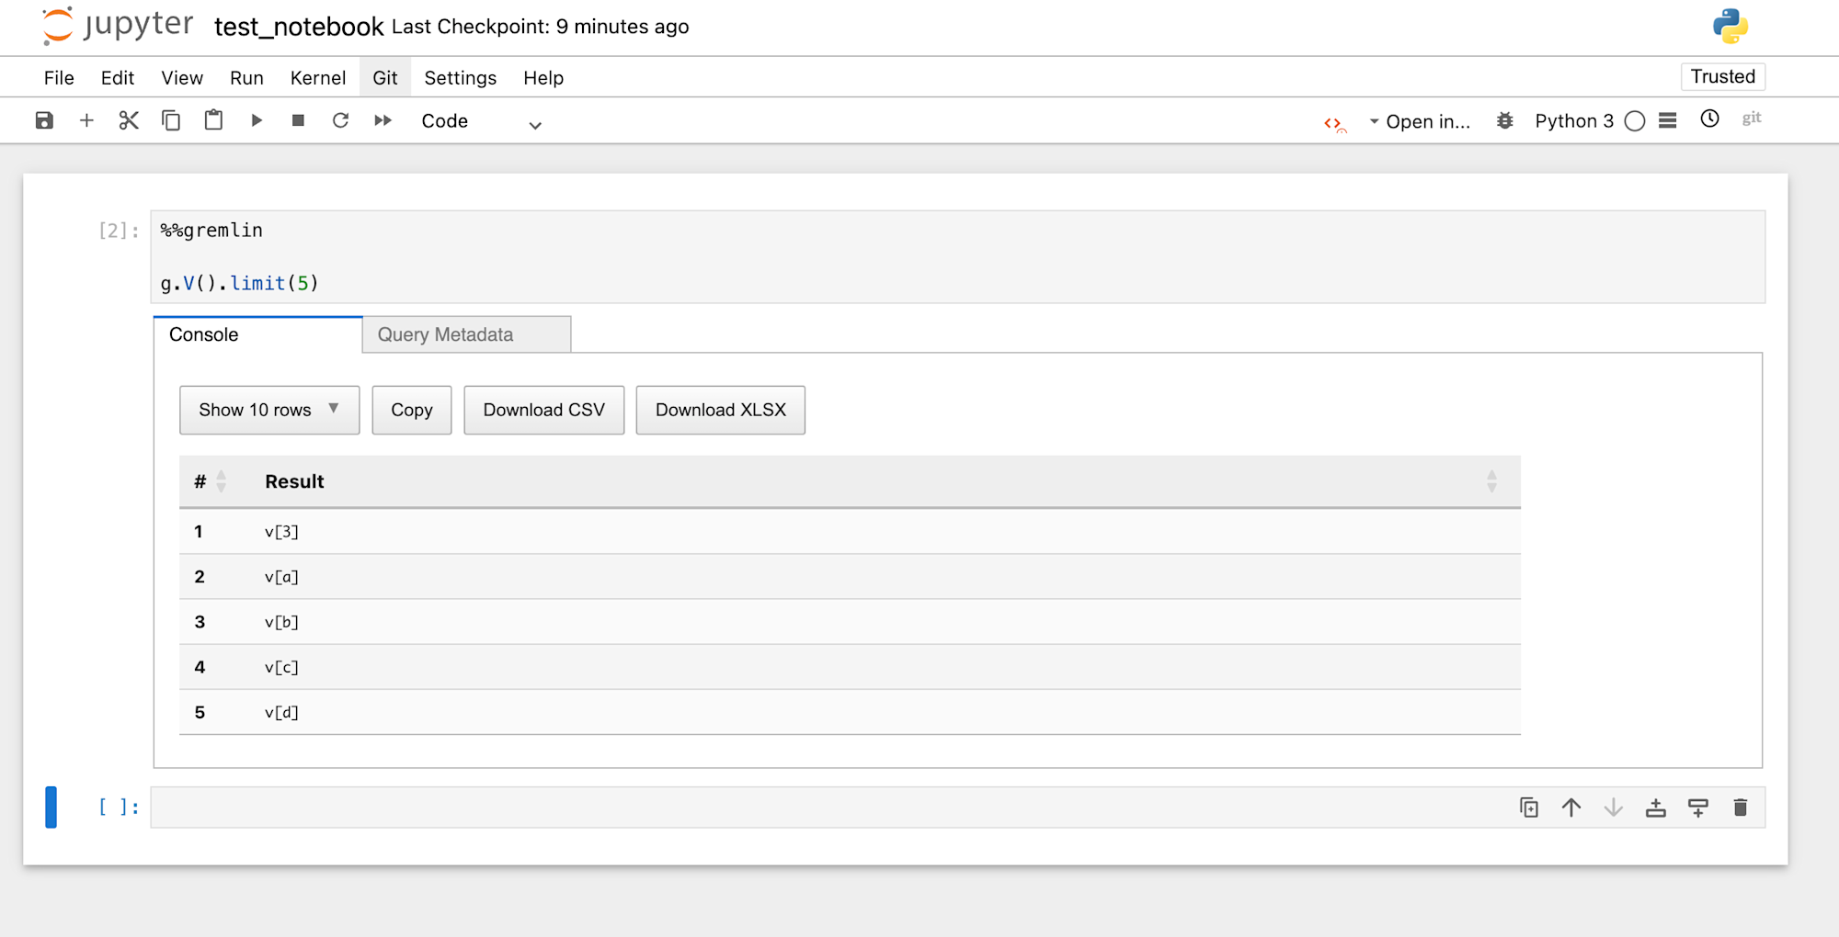This screenshot has width=1839, height=937.
Task: Click the Copy results button
Action: point(411,410)
